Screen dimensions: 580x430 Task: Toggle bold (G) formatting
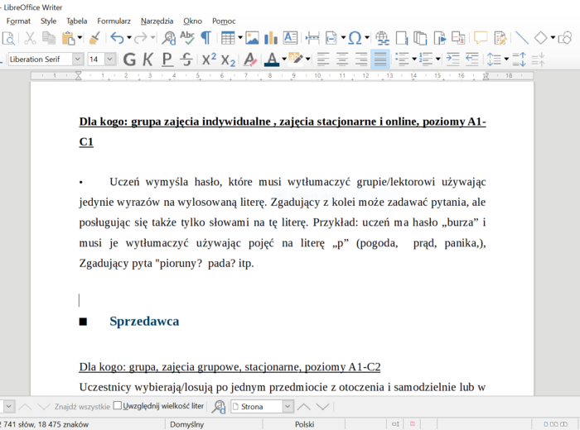pos(129,60)
